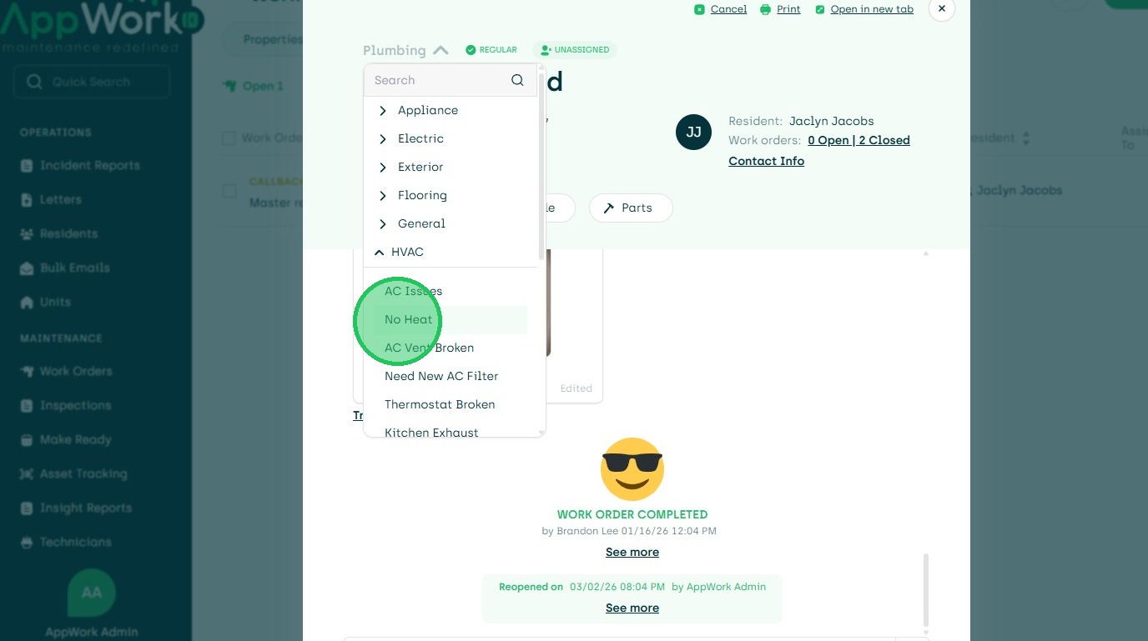Viewport: 1148px width, 641px height.
Task: Click the UNASSIGNED badge
Action: point(575,50)
